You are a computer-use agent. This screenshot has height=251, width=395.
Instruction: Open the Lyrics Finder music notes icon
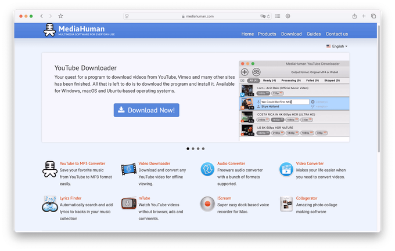pos(49,203)
